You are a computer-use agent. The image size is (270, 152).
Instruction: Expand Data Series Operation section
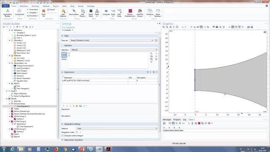(62, 140)
